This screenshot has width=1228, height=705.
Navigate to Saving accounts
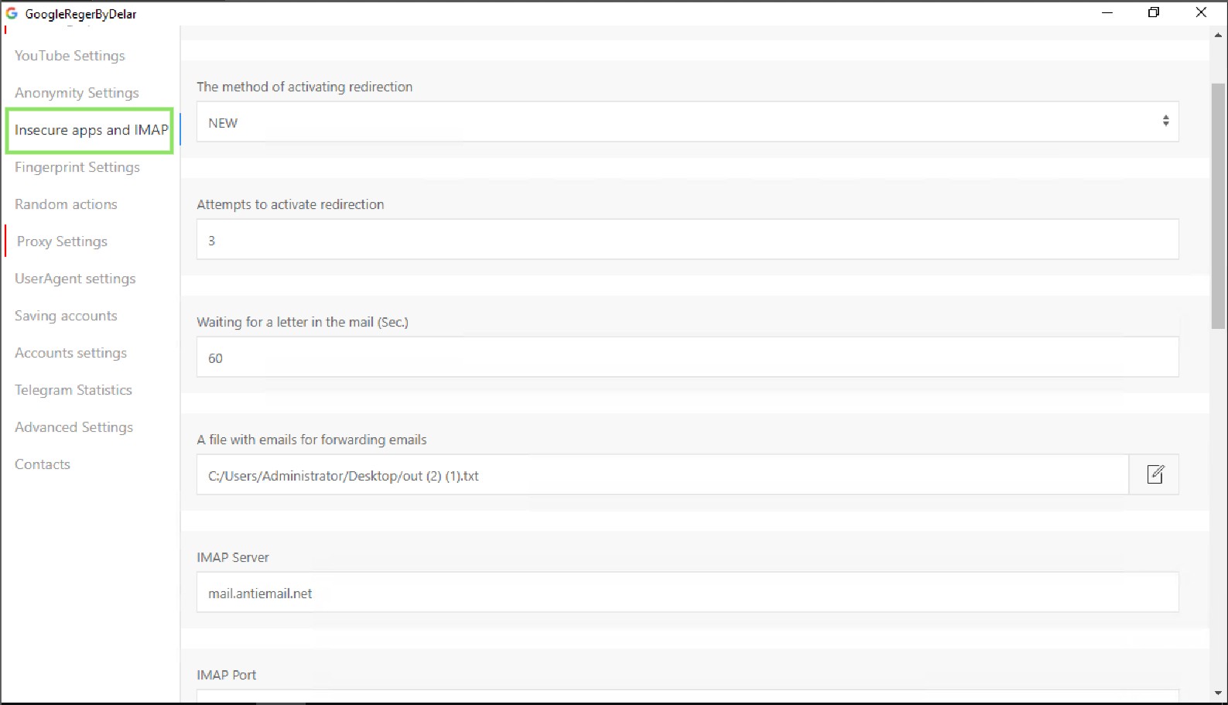click(66, 316)
